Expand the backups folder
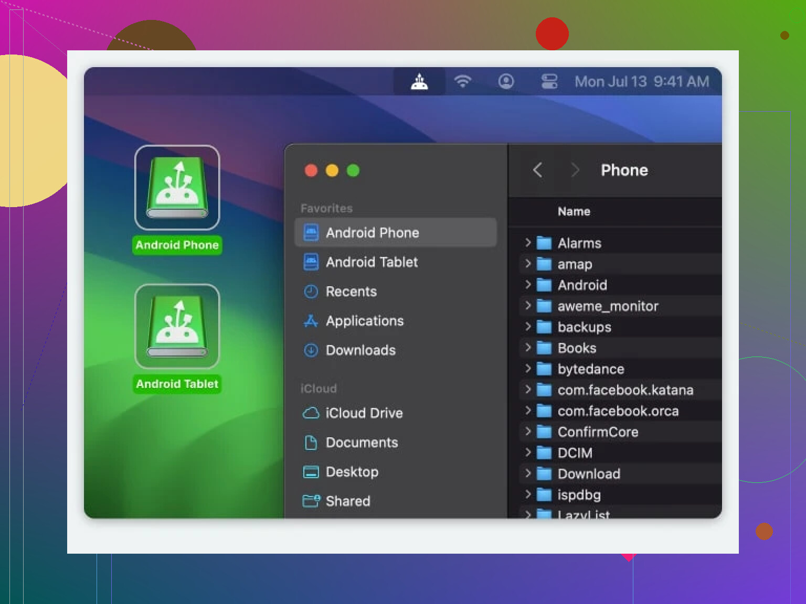806x604 pixels. tap(528, 327)
